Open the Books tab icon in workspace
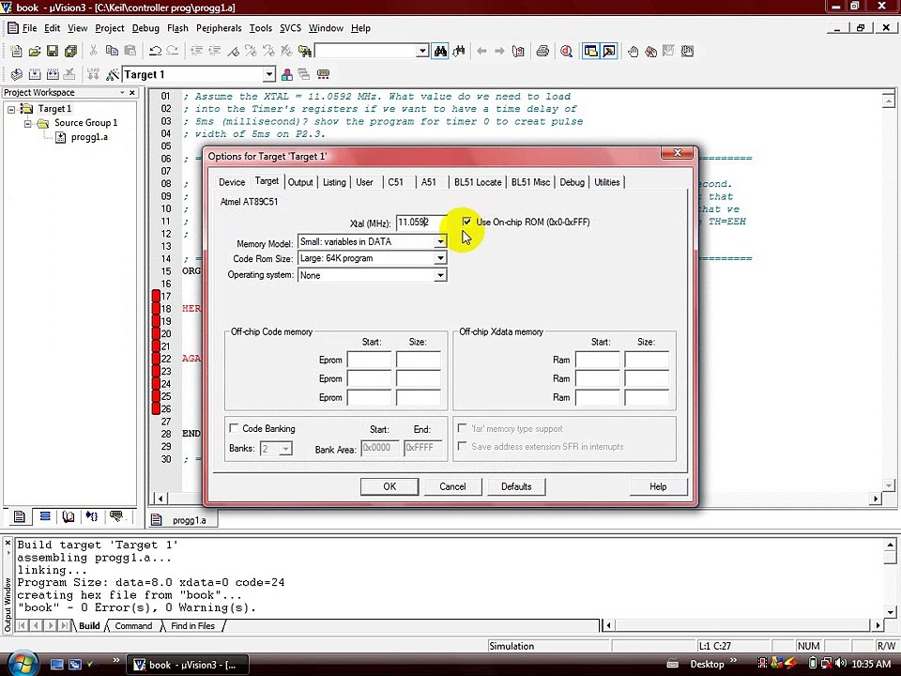 click(x=69, y=516)
